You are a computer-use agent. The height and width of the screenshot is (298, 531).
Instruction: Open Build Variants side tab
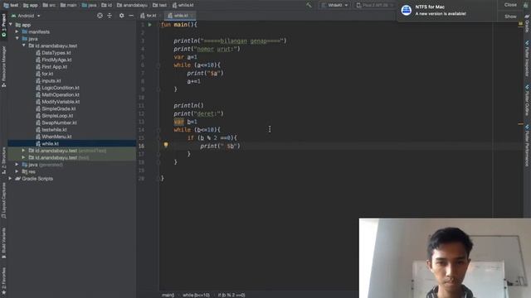pyautogui.click(x=3, y=243)
